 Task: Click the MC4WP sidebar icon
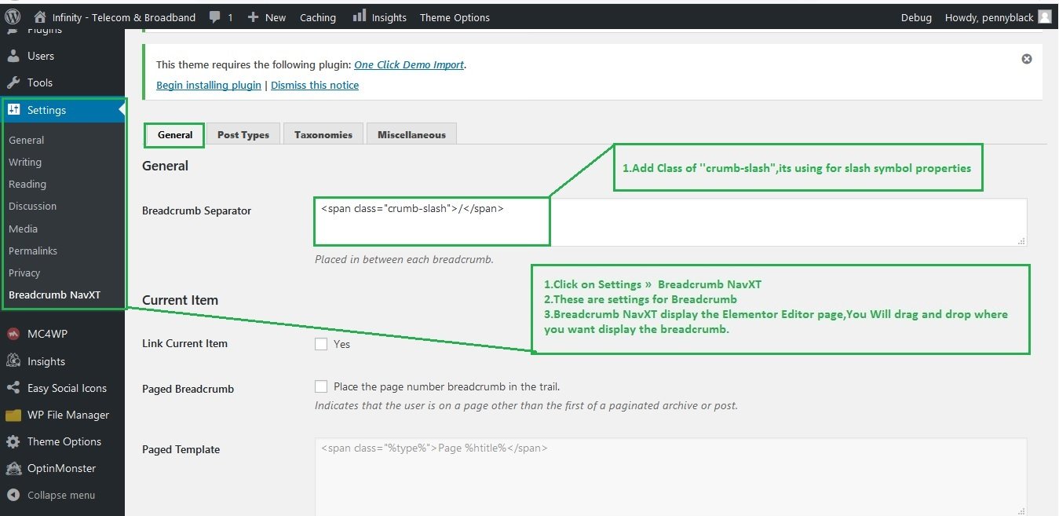[13, 334]
